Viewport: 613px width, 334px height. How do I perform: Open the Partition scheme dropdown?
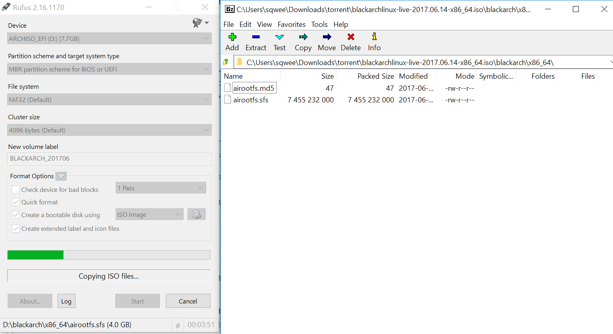coord(109,69)
